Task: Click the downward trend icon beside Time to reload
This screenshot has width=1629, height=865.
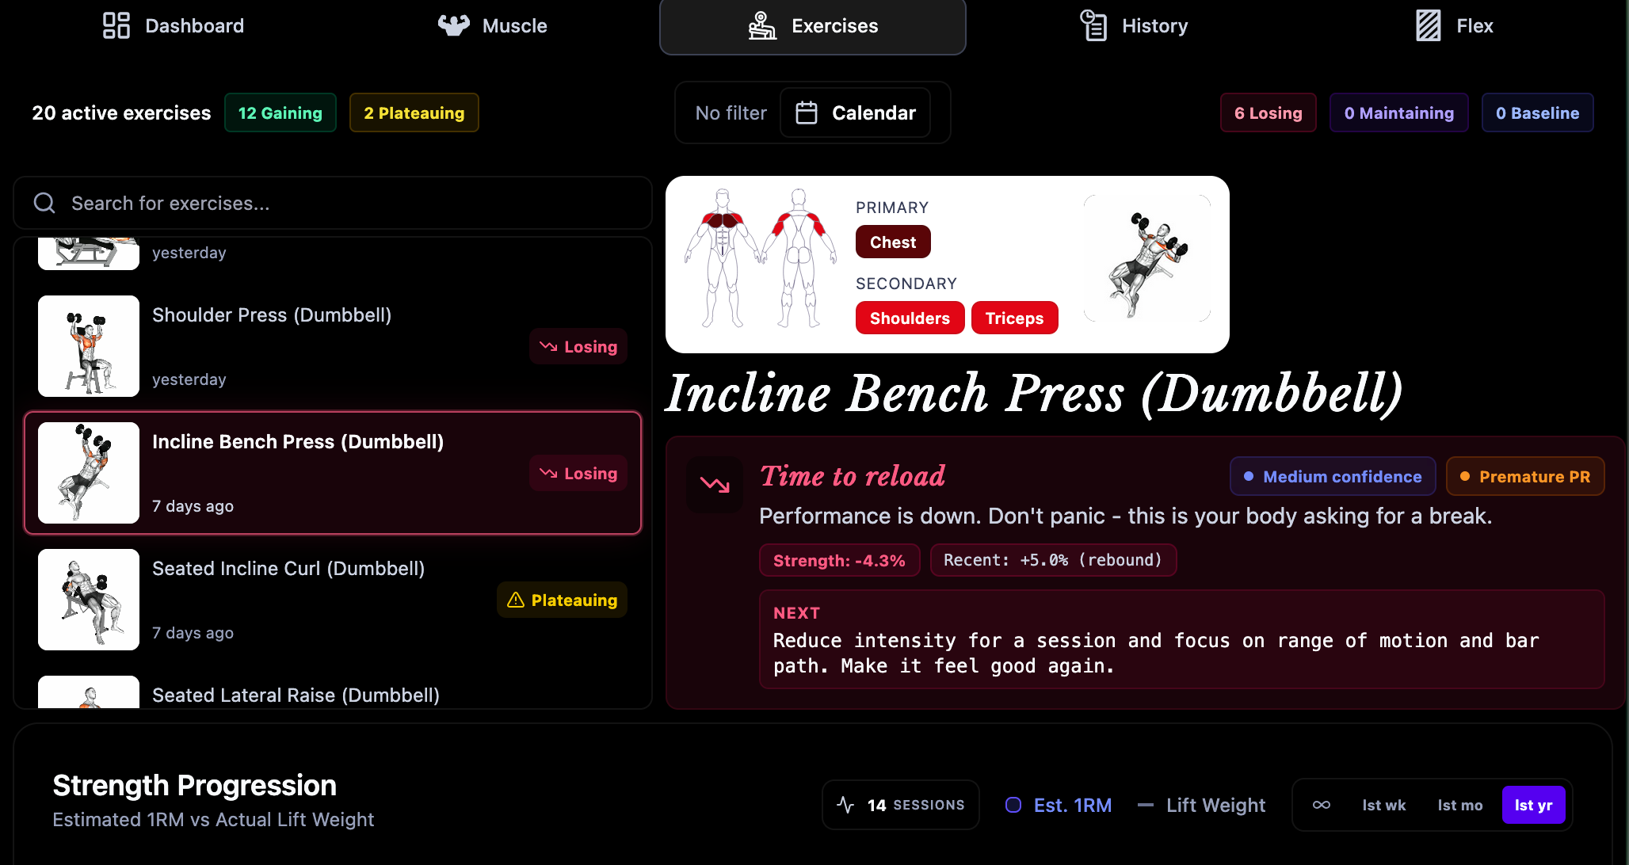Action: [x=715, y=484]
